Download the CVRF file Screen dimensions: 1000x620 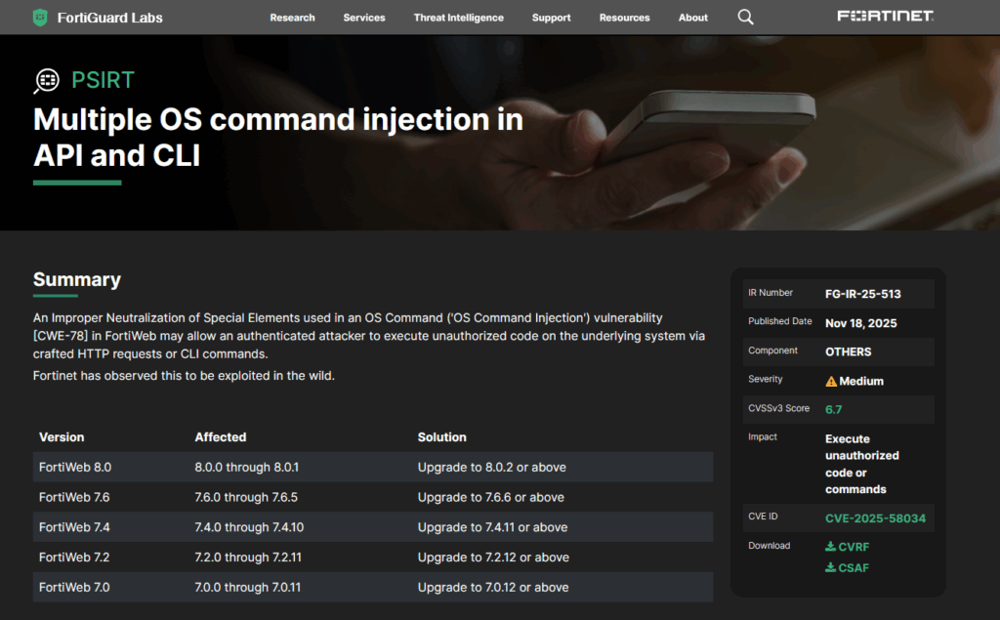coord(854,547)
